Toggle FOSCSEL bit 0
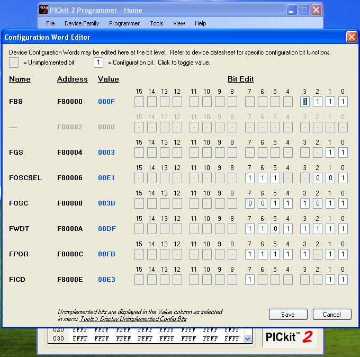This screenshot has height=357, width=360. (x=343, y=178)
